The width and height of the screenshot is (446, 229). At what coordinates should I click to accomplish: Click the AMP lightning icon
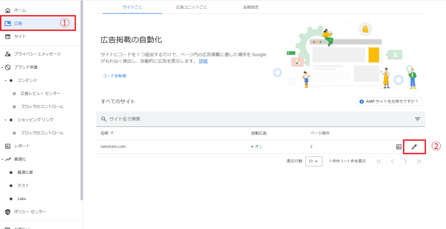[x=362, y=101]
